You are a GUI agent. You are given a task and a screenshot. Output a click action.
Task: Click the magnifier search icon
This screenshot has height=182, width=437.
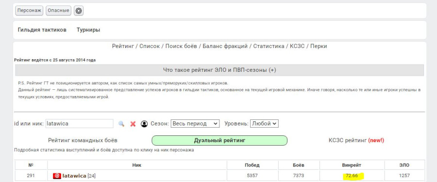(x=121, y=124)
